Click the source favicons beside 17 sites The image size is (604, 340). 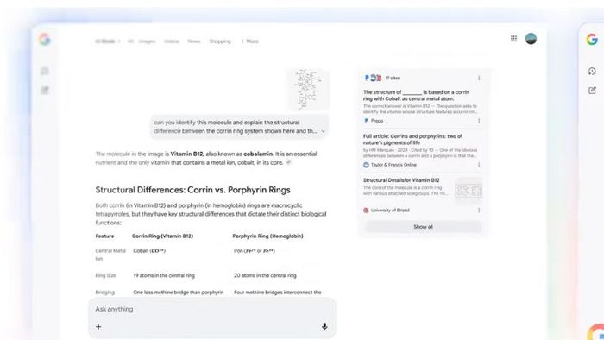pyautogui.click(x=373, y=78)
